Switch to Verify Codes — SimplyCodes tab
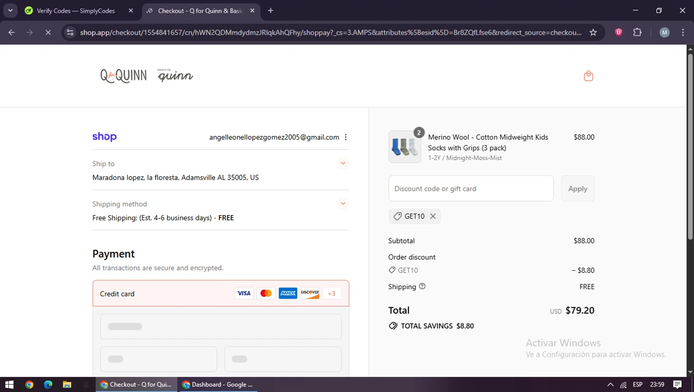Screen dimensions: 694x392 79,11
